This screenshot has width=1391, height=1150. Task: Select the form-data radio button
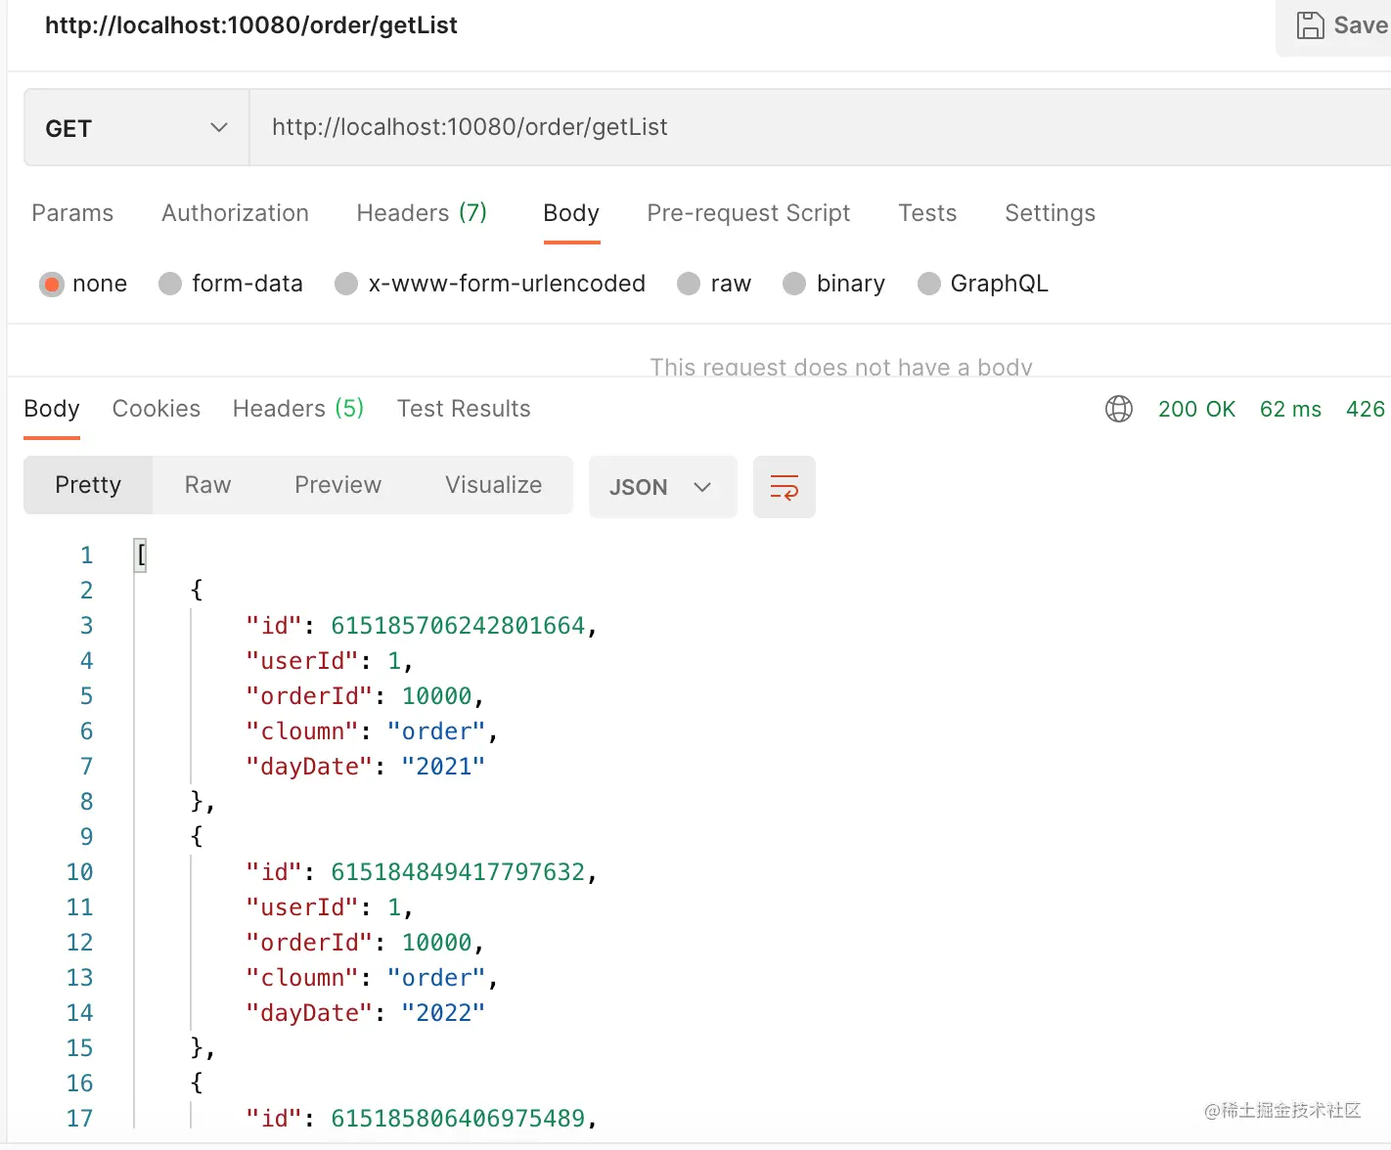[170, 284]
